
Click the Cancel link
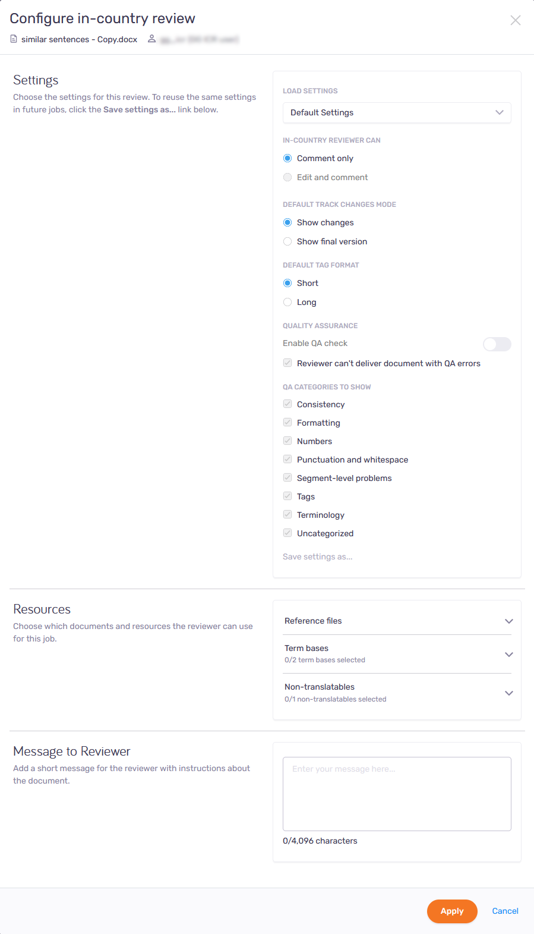pyautogui.click(x=505, y=911)
